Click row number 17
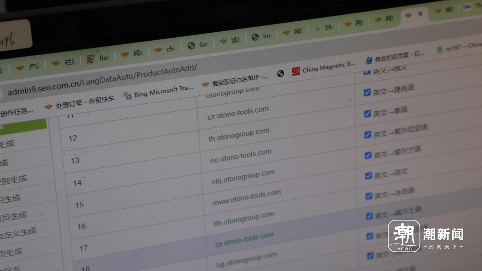Viewport: 482px width, 271px height. (x=83, y=248)
